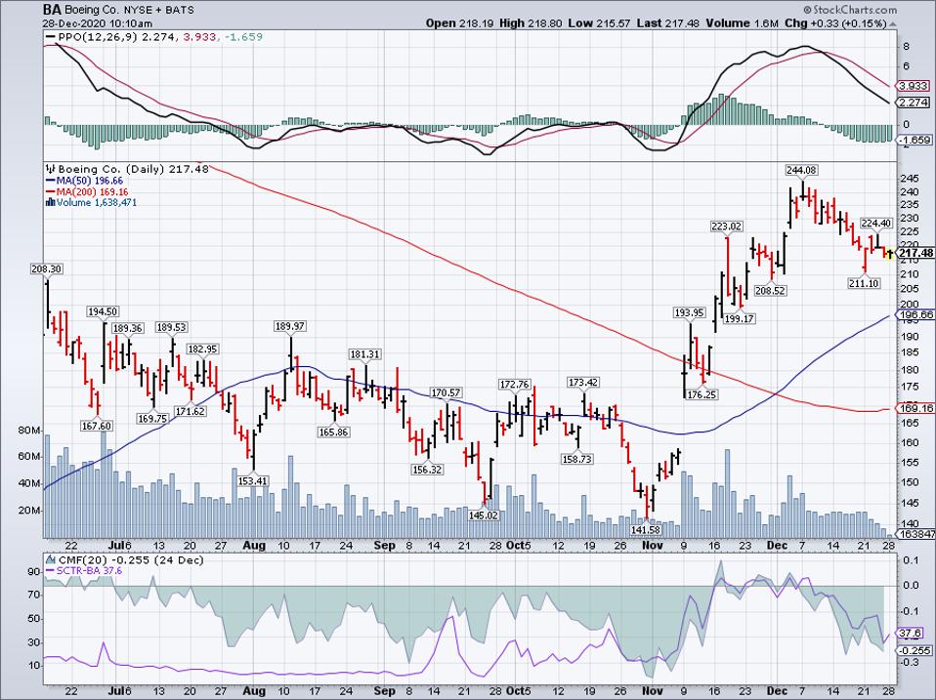The width and height of the screenshot is (936, 700).
Task: Select the 158.73 price label
Action: 576,459
